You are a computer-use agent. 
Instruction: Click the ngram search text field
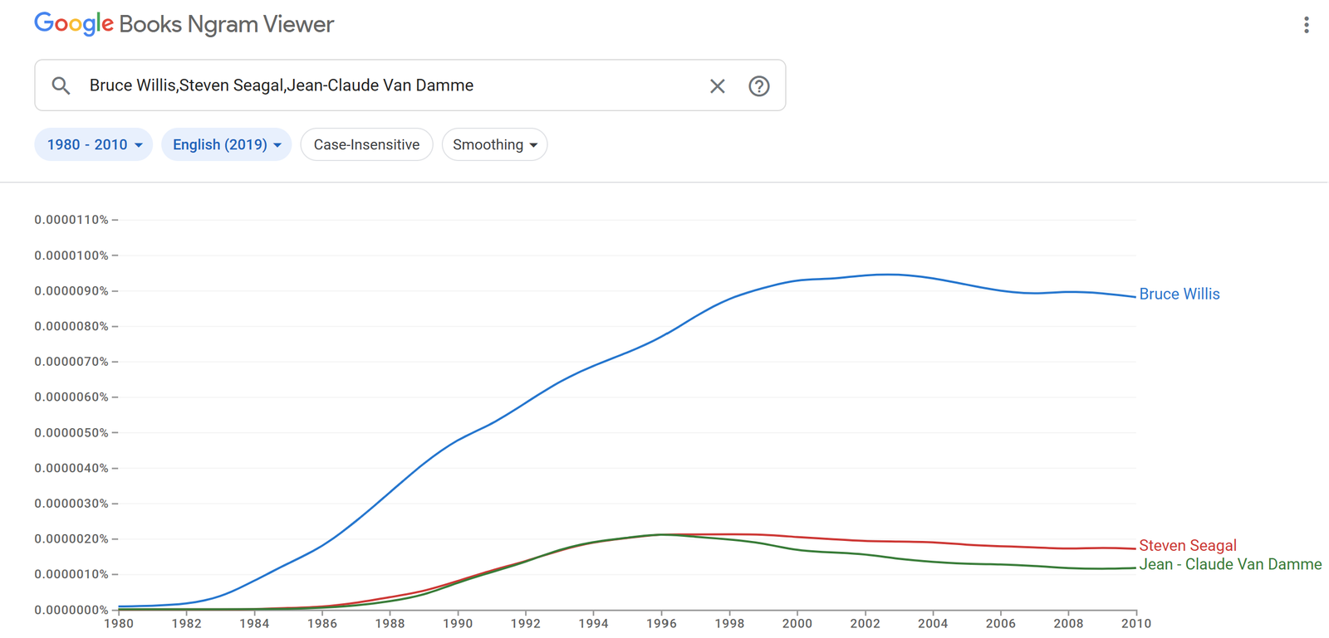coord(390,85)
